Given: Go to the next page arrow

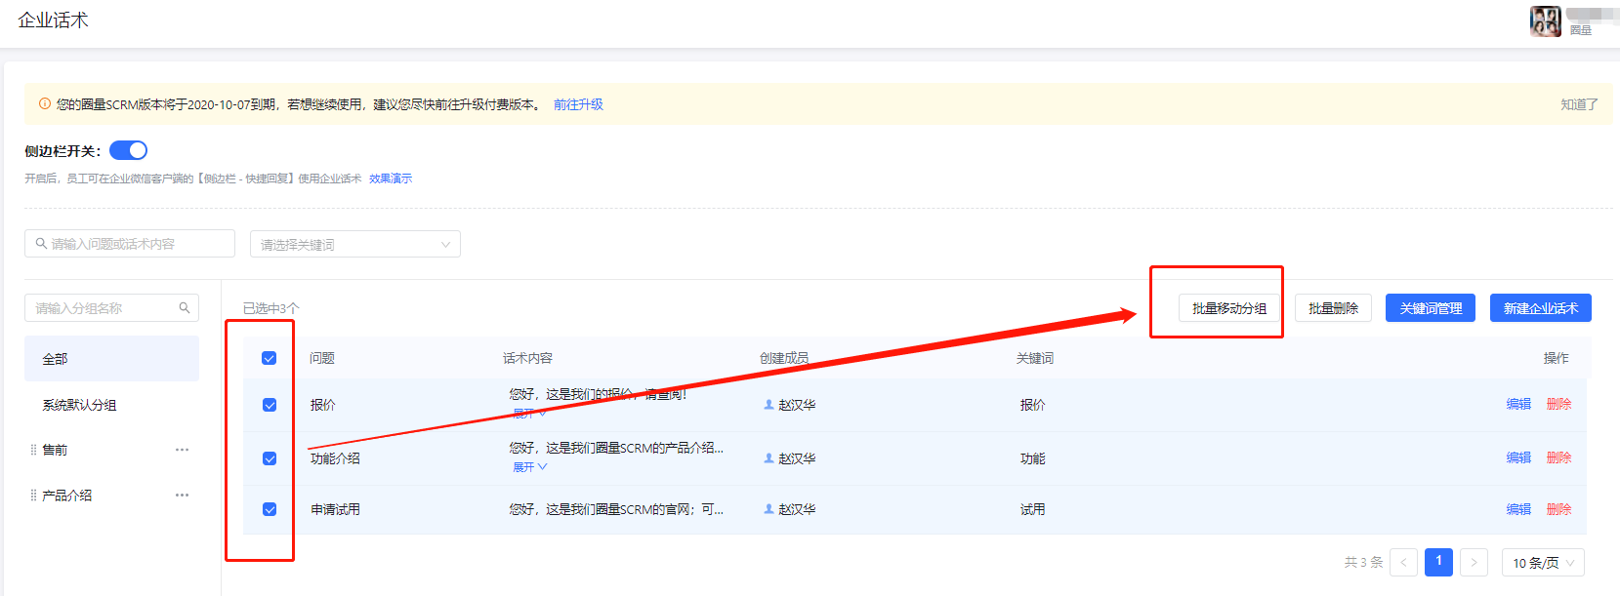Looking at the screenshot, I should (1474, 563).
